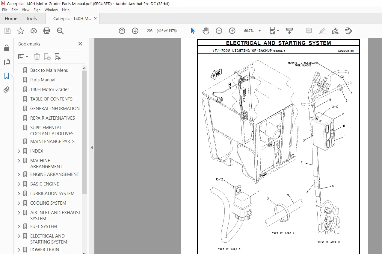
Task: Jump to TABLE OF CONTENTS bookmark
Action: point(51,99)
